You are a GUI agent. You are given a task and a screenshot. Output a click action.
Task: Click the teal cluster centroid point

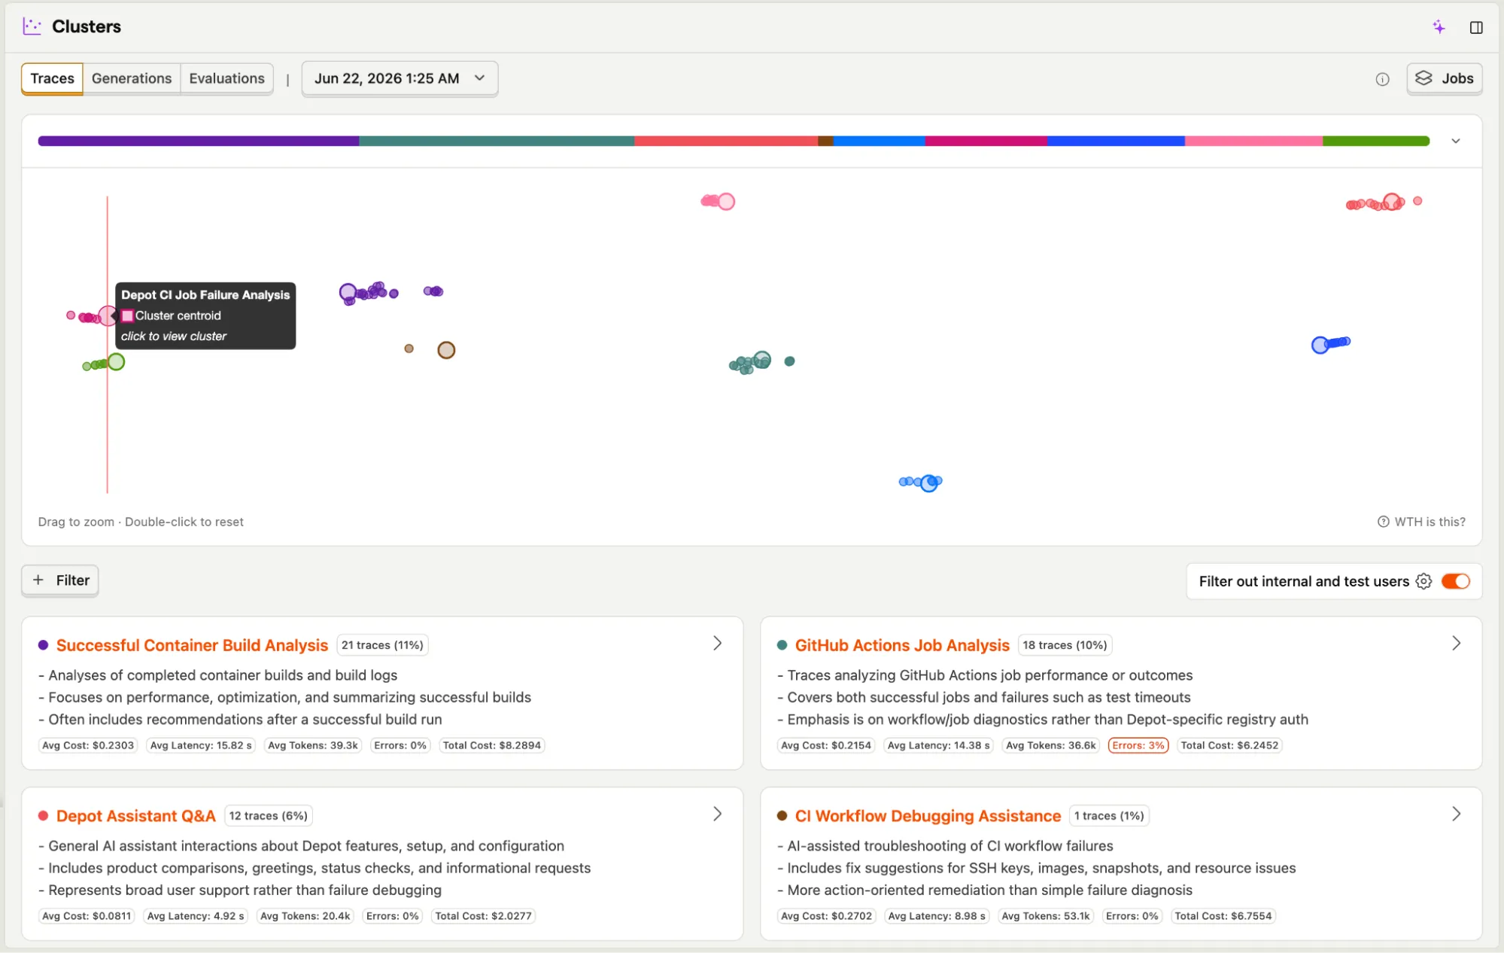point(762,359)
